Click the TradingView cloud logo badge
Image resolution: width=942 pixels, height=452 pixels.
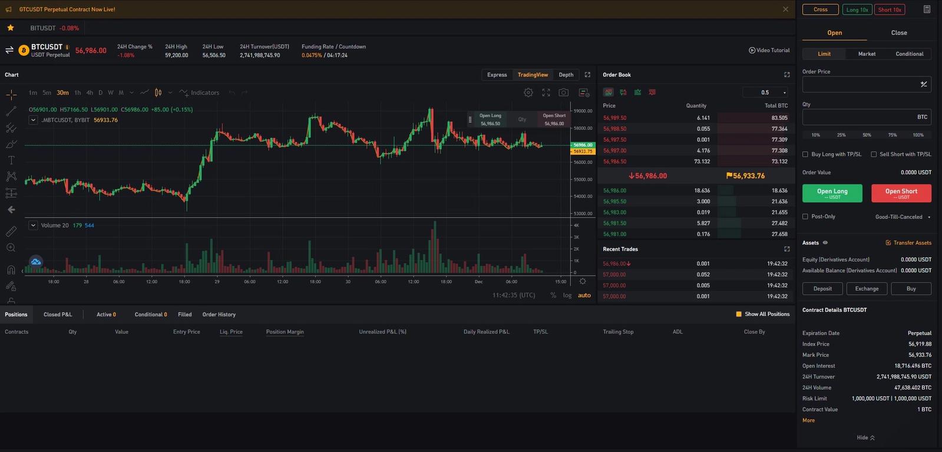pos(36,261)
